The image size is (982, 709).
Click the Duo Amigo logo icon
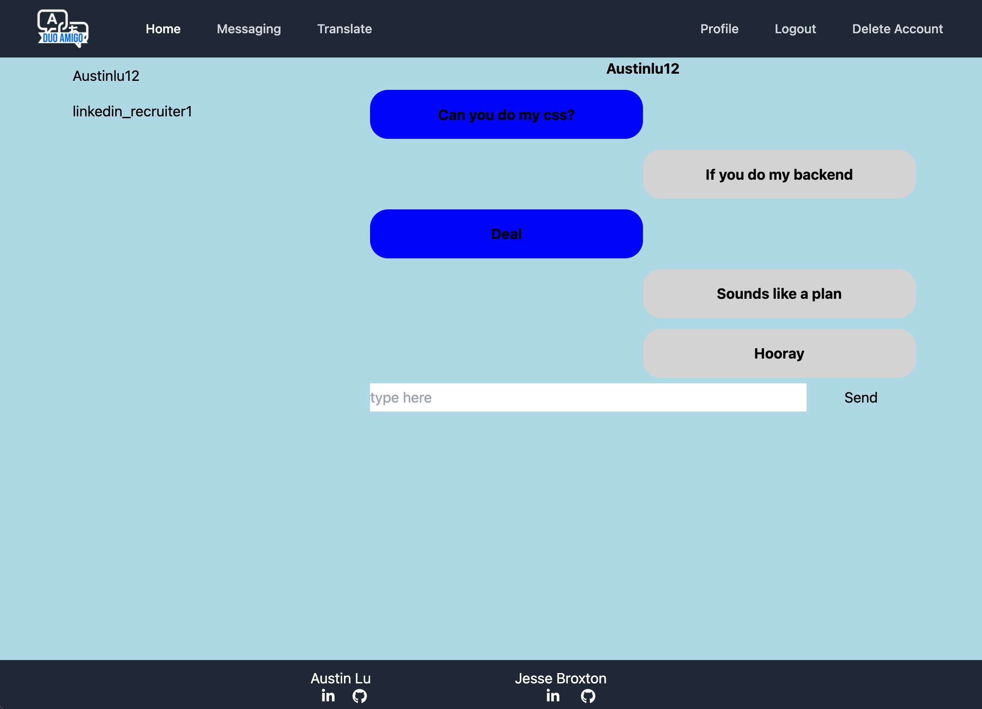click(x=63, y=28)
